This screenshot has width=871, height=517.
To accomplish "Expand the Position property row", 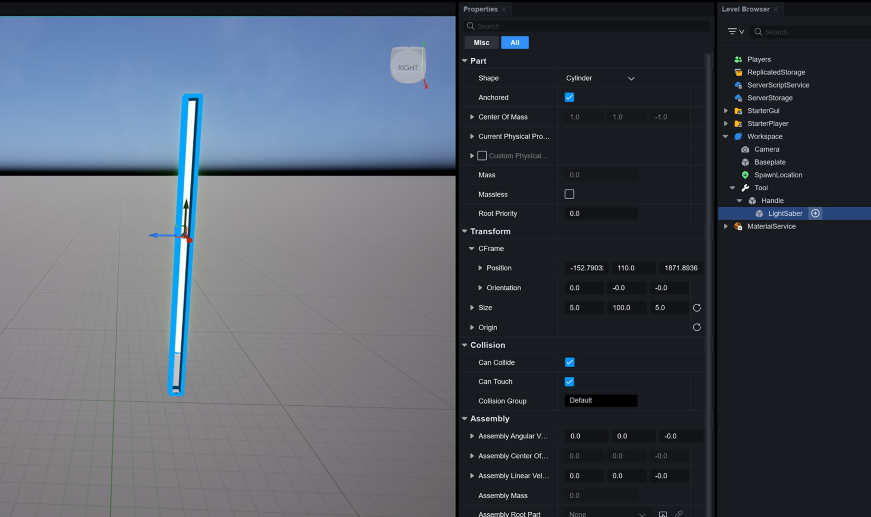I will pyautogui.click(x=480, y=268).
